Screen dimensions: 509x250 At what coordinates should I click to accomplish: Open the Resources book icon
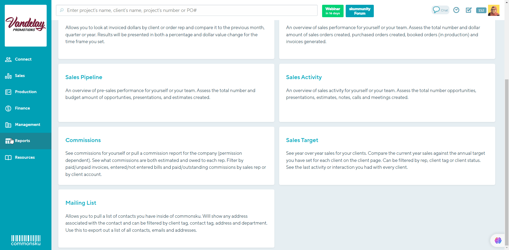tap(8, 158)
